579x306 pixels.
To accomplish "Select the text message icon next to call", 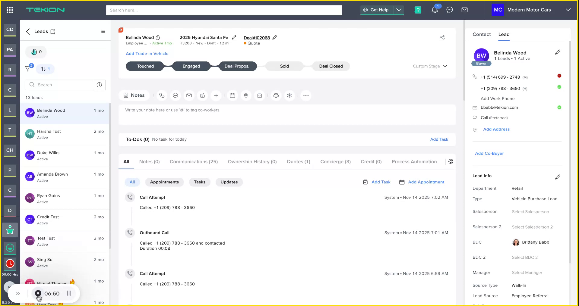I will [x=176, y=95].
